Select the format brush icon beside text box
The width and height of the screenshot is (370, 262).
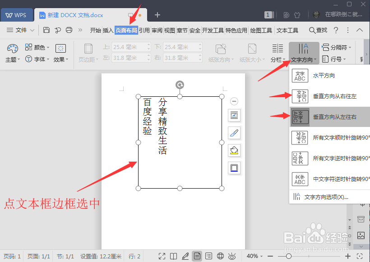tap(234, 133)
